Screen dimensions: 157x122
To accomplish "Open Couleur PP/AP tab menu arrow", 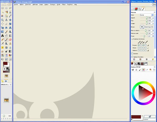I will point(154,67).
